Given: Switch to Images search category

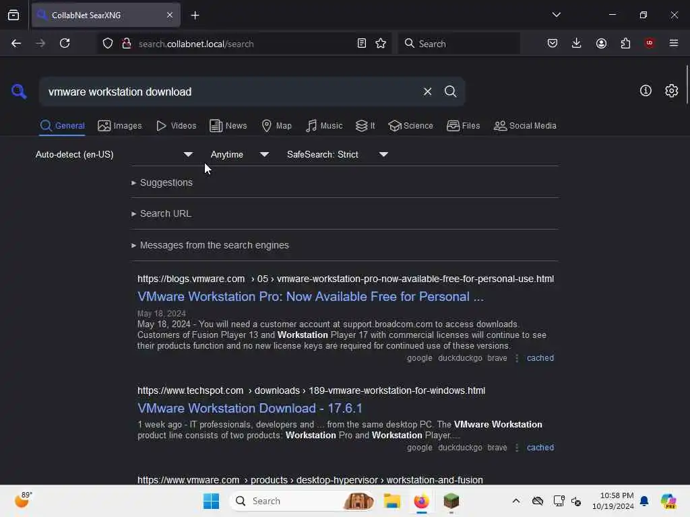Looking at the screenshot, I should point(120,126).
